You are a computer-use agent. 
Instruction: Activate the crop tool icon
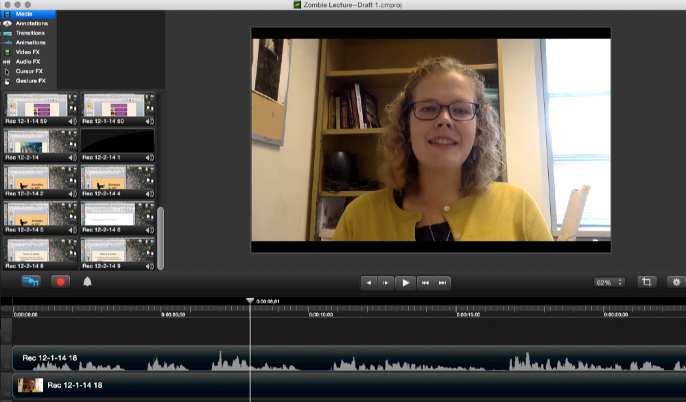click(647, 282)
